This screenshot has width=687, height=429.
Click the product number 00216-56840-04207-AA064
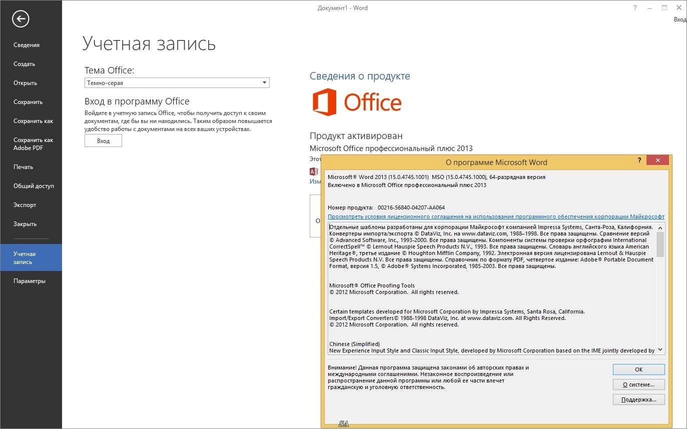pos(411,207)
